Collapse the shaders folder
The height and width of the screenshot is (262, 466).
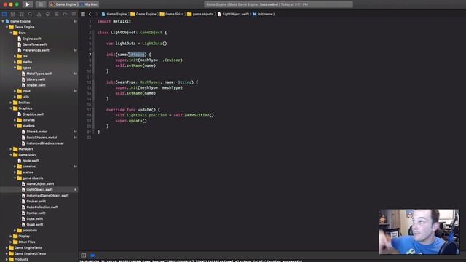(15, 126)
